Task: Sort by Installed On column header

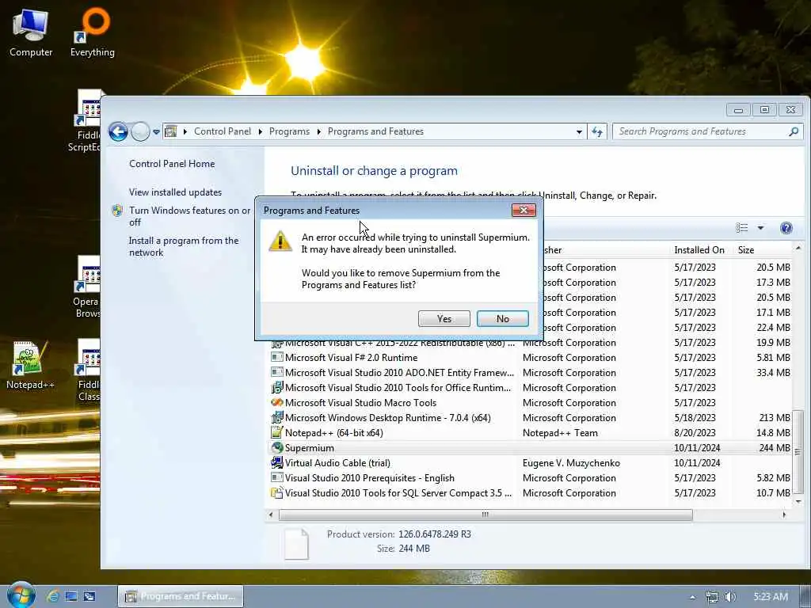Action: click(x=699, y=249)
